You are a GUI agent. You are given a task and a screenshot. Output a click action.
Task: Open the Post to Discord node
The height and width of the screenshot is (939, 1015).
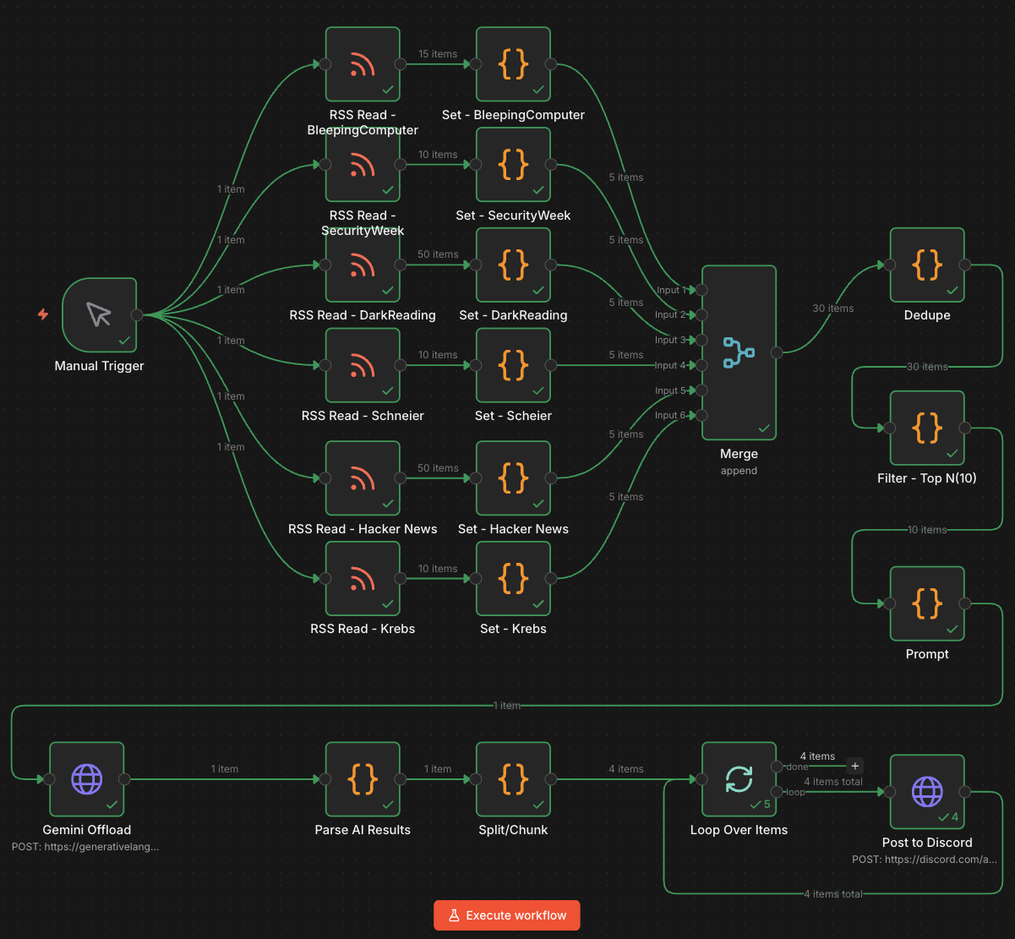tap(927, 792)
